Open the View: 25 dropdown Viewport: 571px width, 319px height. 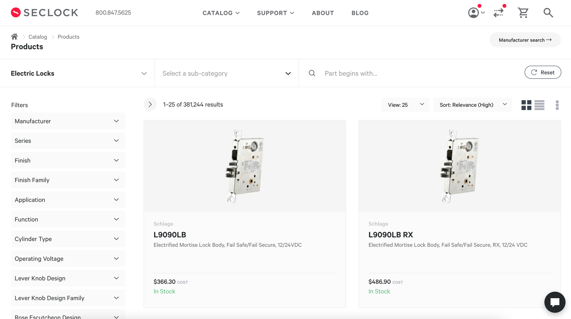pyautogui.click(x=405, y=105)
